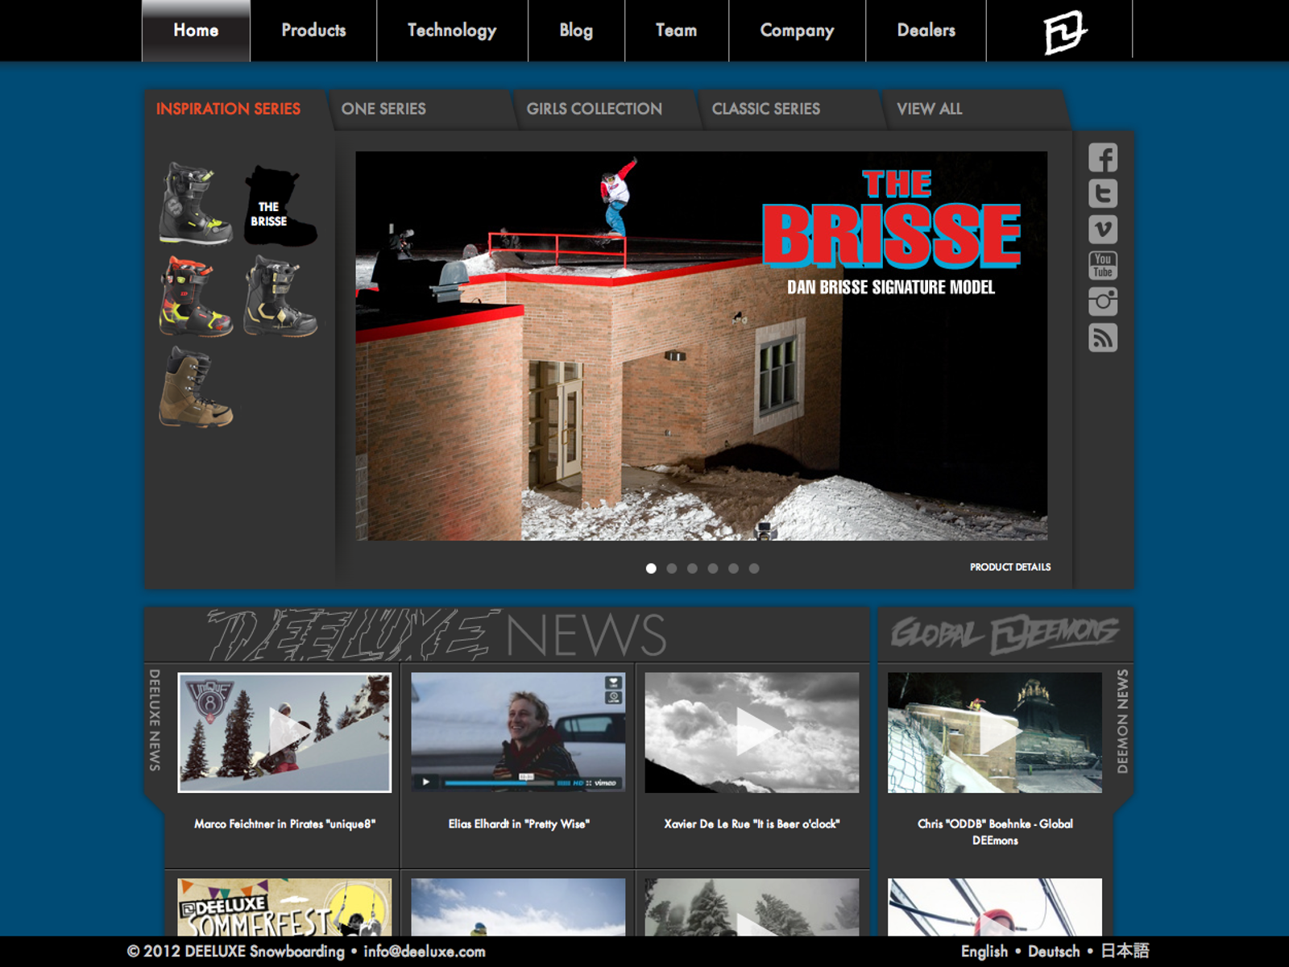
Task: Select the red and yellow boot thumbnail
Action: pyautogui.click(x=195, y=296)
